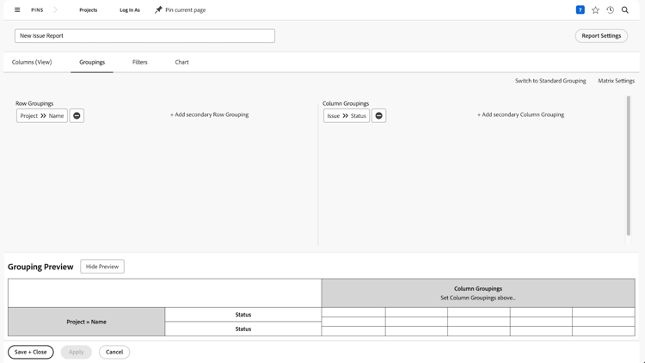Switch to the Filters tab

140,62
